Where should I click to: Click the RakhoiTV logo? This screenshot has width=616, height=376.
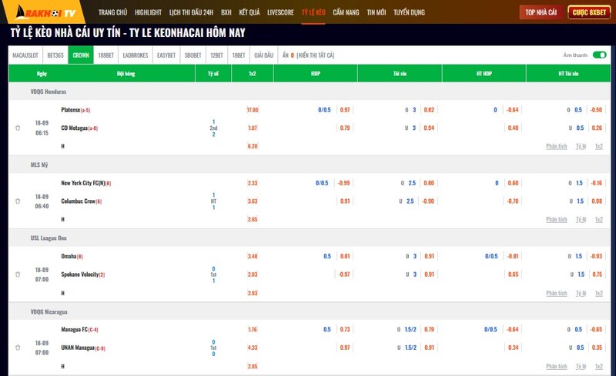click(x=45, y=12)
